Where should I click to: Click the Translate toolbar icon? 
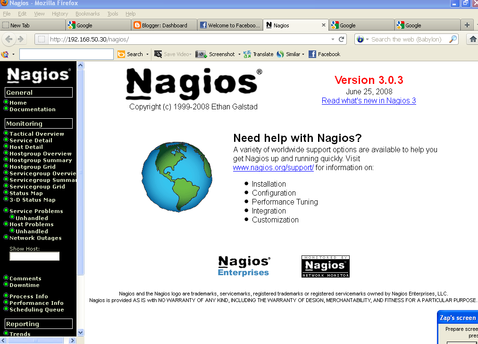point(247,54)
